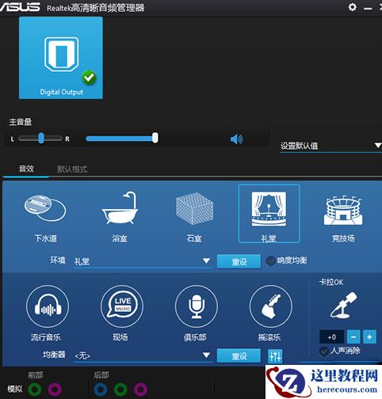Decrease karaoke key with minus button
The width and height of the screenshot is (382, 399).
click(x=353, y=336)
